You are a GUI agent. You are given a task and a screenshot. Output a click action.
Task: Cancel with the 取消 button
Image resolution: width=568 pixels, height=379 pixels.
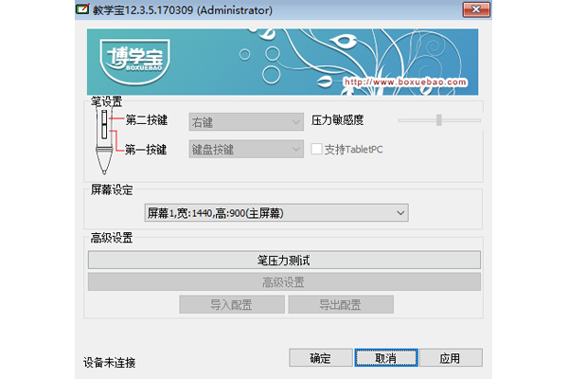386,358
